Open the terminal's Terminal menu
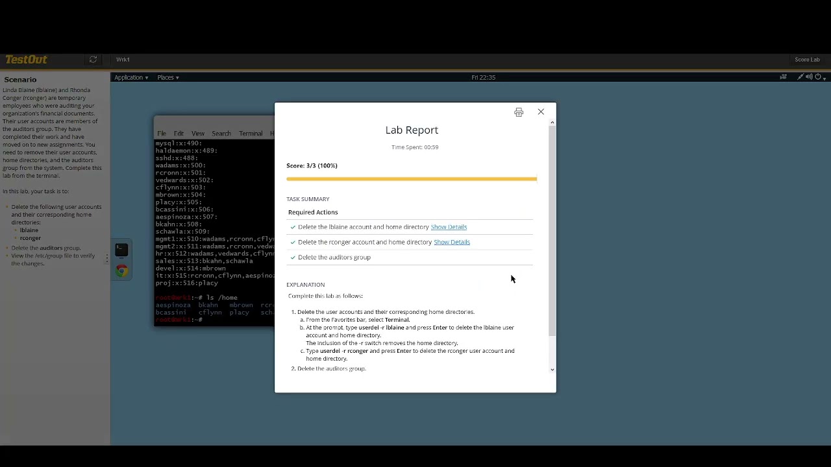The width and height of the screenshot is (831, 467). [x=251, y=134]
